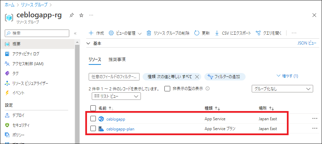Click the リソース ビジュアライザー icon
Viewport: 322px width, 144px height.
tap(7, 84)
